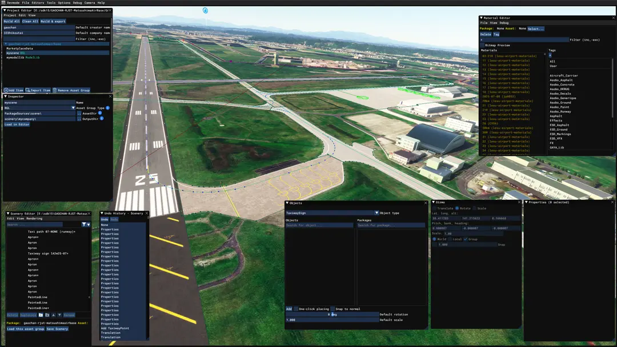Click the Default rotation slider
The image size is (617, 347).
click(x=332, y=314)
